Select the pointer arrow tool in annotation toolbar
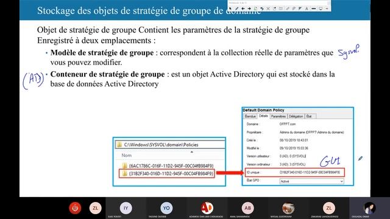Image resolution: width=390 pixels, height=219 pixels. click(x=230, y=9)
